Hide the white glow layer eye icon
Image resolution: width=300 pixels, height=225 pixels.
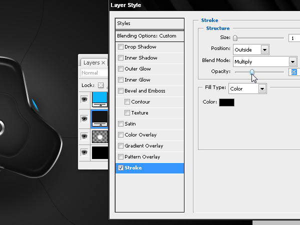[84, 136]
